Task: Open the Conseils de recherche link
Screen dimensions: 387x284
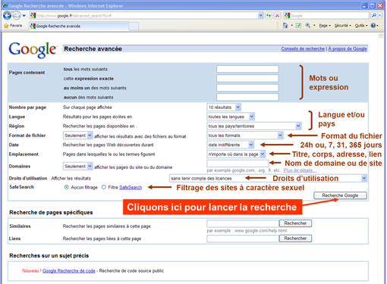Action: tap(303, 48)
